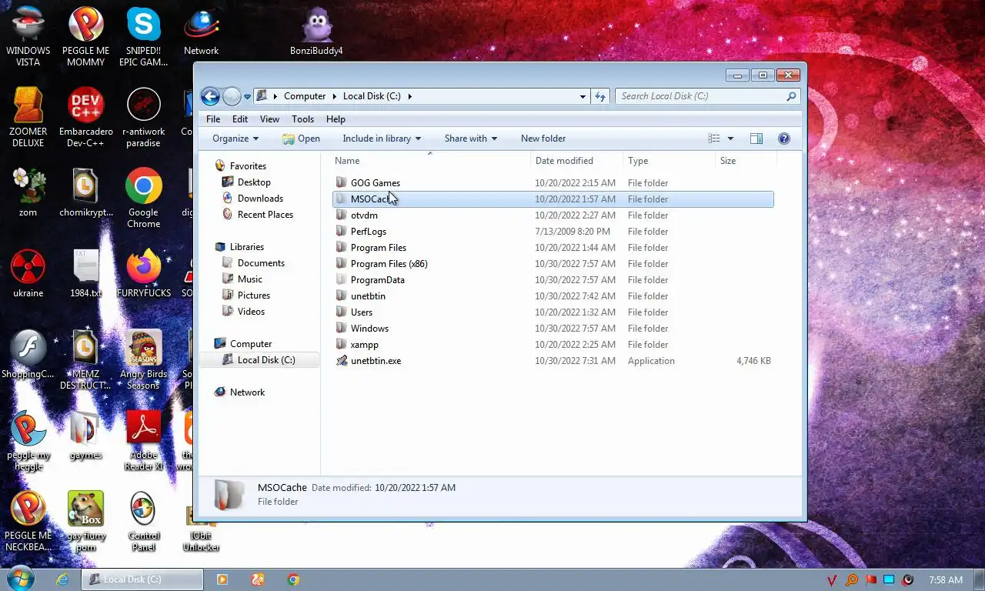Open the Organize dropdown menu
This screenshot has height=591, width=985.
coord(235,139)
